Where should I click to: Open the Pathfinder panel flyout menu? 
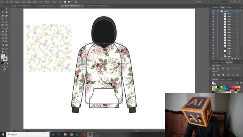pos(241,62)
